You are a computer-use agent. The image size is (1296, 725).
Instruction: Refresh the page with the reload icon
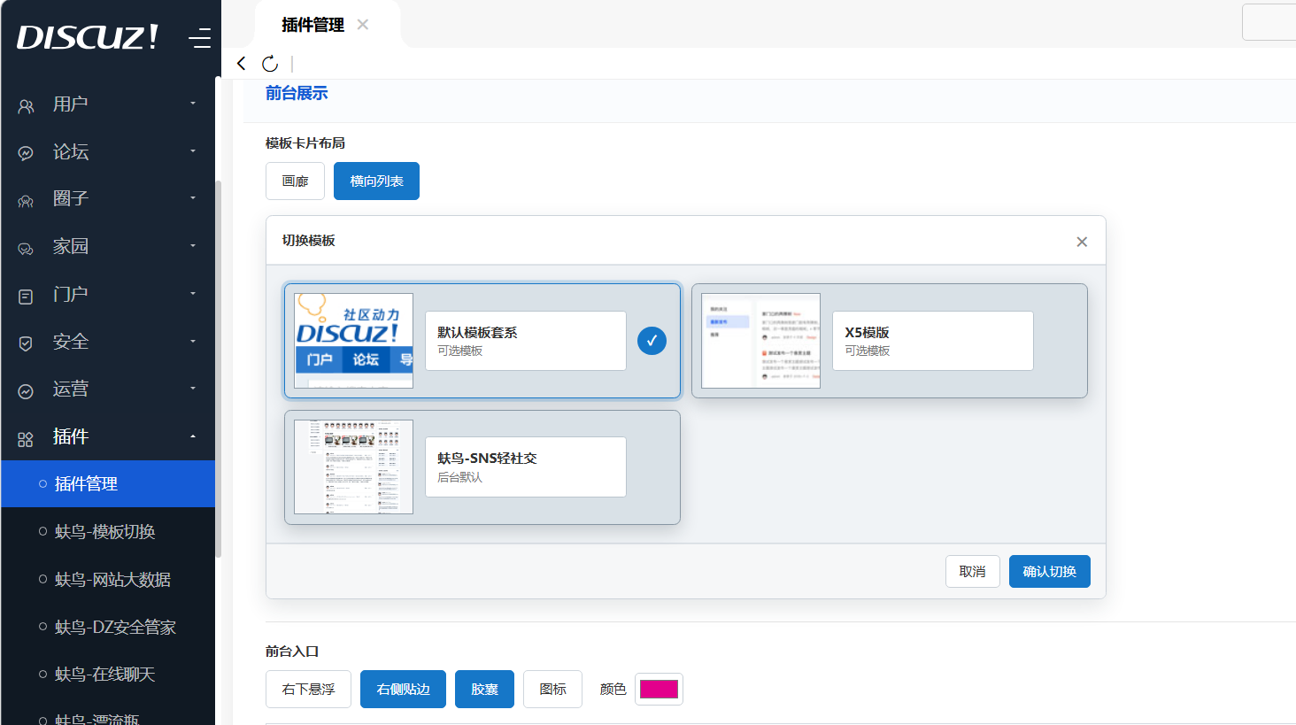pos(270,63)
